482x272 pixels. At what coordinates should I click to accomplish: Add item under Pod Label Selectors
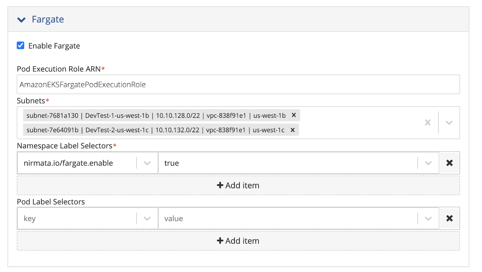[238, 241]
